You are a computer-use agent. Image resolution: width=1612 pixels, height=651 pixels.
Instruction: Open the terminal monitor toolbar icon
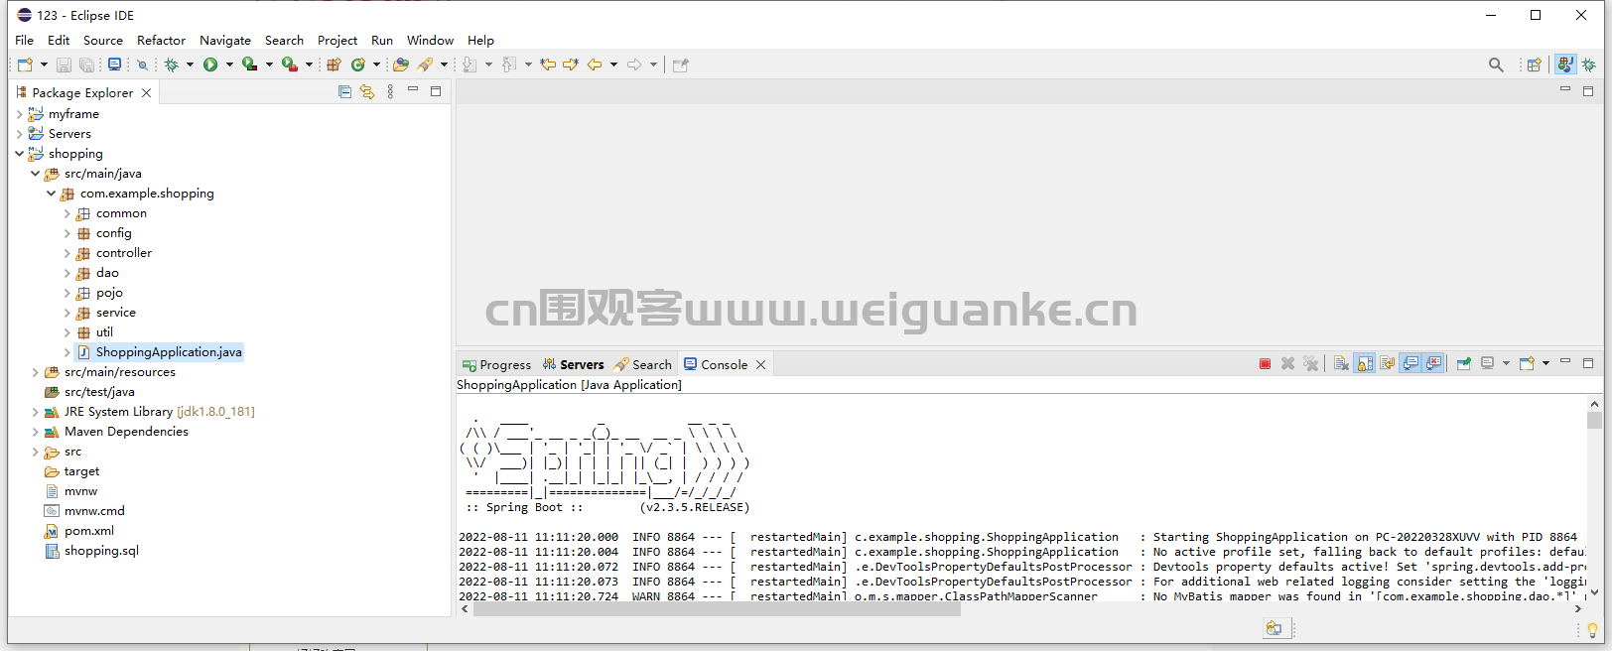(115, 65)
